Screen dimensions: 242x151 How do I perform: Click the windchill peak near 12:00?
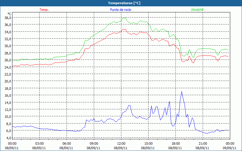point(124,18)
